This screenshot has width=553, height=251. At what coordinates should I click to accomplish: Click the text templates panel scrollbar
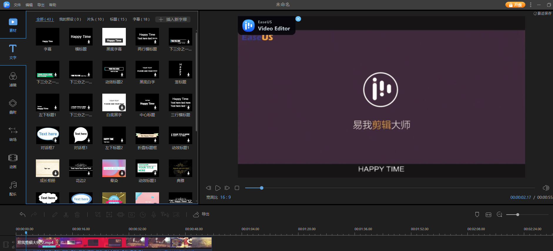click(x=196, y=82)
